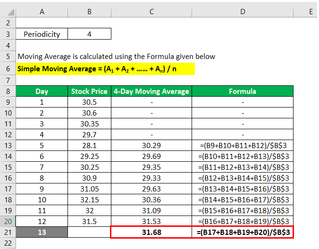This screenshot has width=319, height=249.
Task: Click stock price 32 cell
Action: pos(89,211)
